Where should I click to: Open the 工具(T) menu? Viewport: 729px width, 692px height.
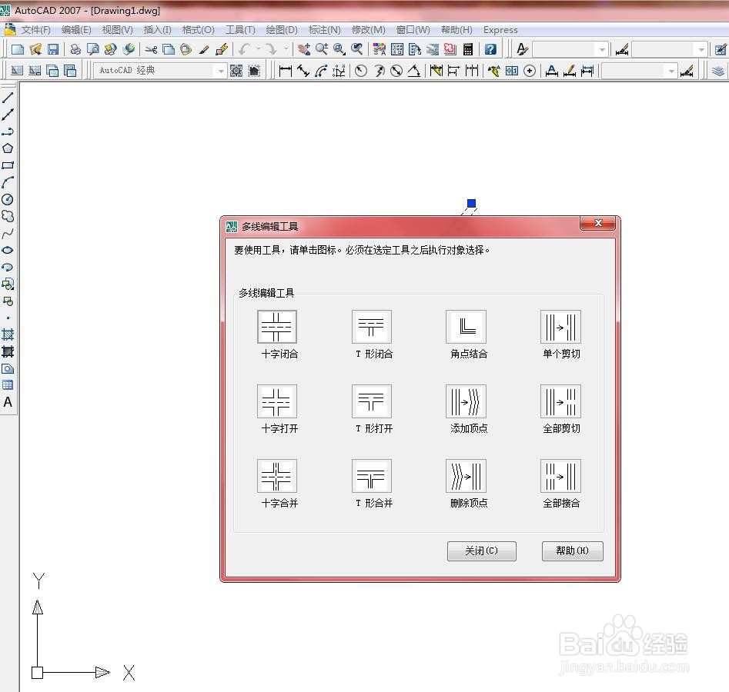[x=240, y=30]
